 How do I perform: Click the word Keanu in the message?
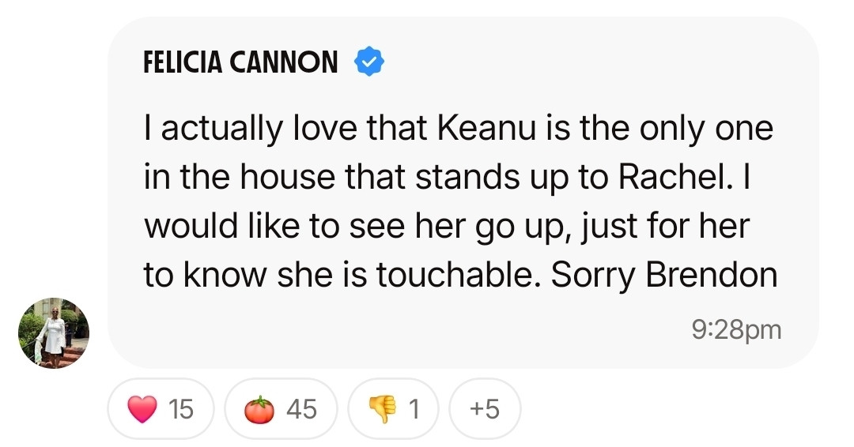(486, 129)
